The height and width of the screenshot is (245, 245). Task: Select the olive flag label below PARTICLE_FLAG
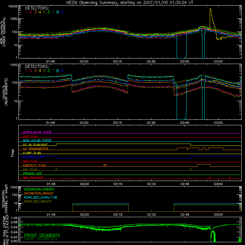pos(30,169)
